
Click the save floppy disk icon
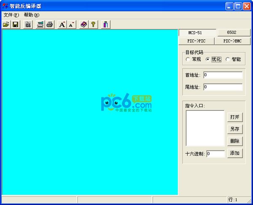(x=15, y=25)
